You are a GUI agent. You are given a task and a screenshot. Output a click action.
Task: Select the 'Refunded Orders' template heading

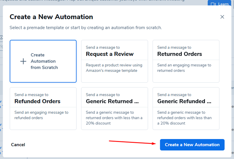coord(37,101)
